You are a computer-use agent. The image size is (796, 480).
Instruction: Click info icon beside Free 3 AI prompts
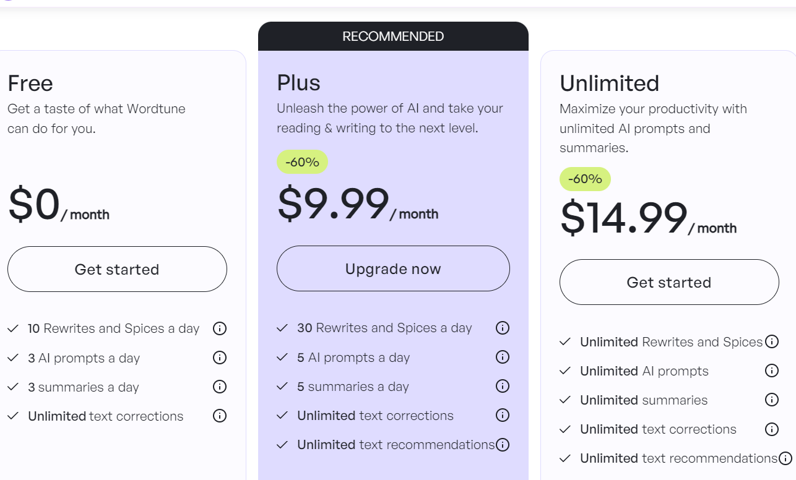tap(220, 358)
